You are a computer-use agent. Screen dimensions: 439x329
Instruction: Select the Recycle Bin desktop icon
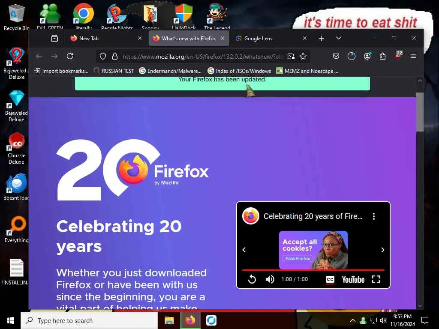coord(16,17)
